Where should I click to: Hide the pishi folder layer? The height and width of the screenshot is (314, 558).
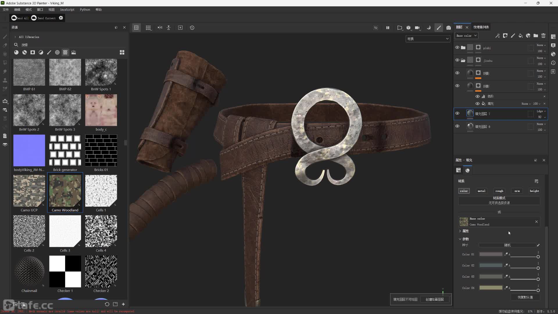pyautogui.click(x=457, y=47)
